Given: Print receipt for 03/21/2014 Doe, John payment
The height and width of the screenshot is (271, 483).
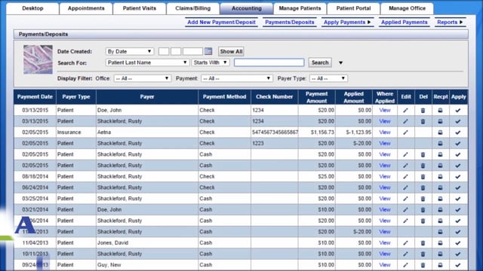Looking at the screenshot, I should pyautogui.click(x=440, y=210).
